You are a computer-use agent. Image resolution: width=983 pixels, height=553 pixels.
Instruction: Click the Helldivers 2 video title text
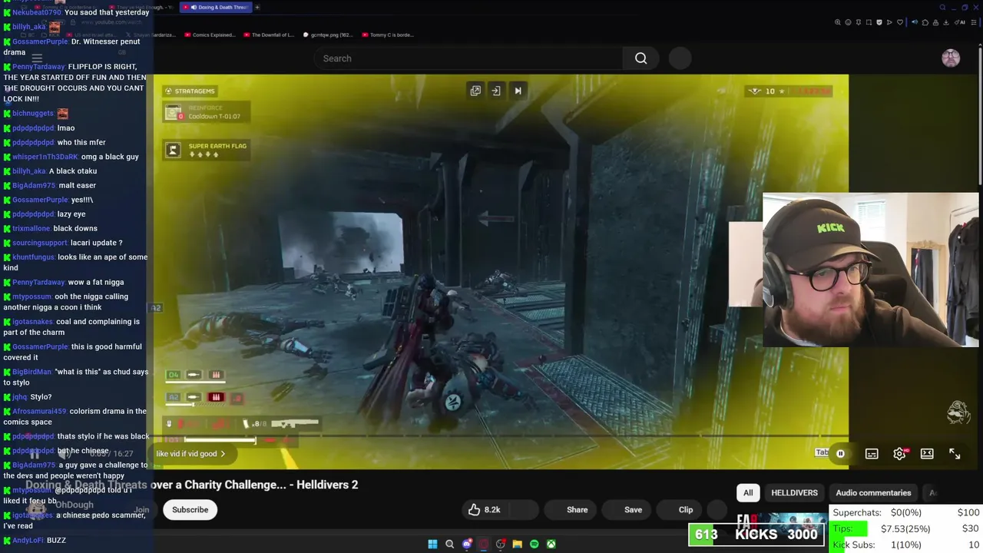click(192, 485)
